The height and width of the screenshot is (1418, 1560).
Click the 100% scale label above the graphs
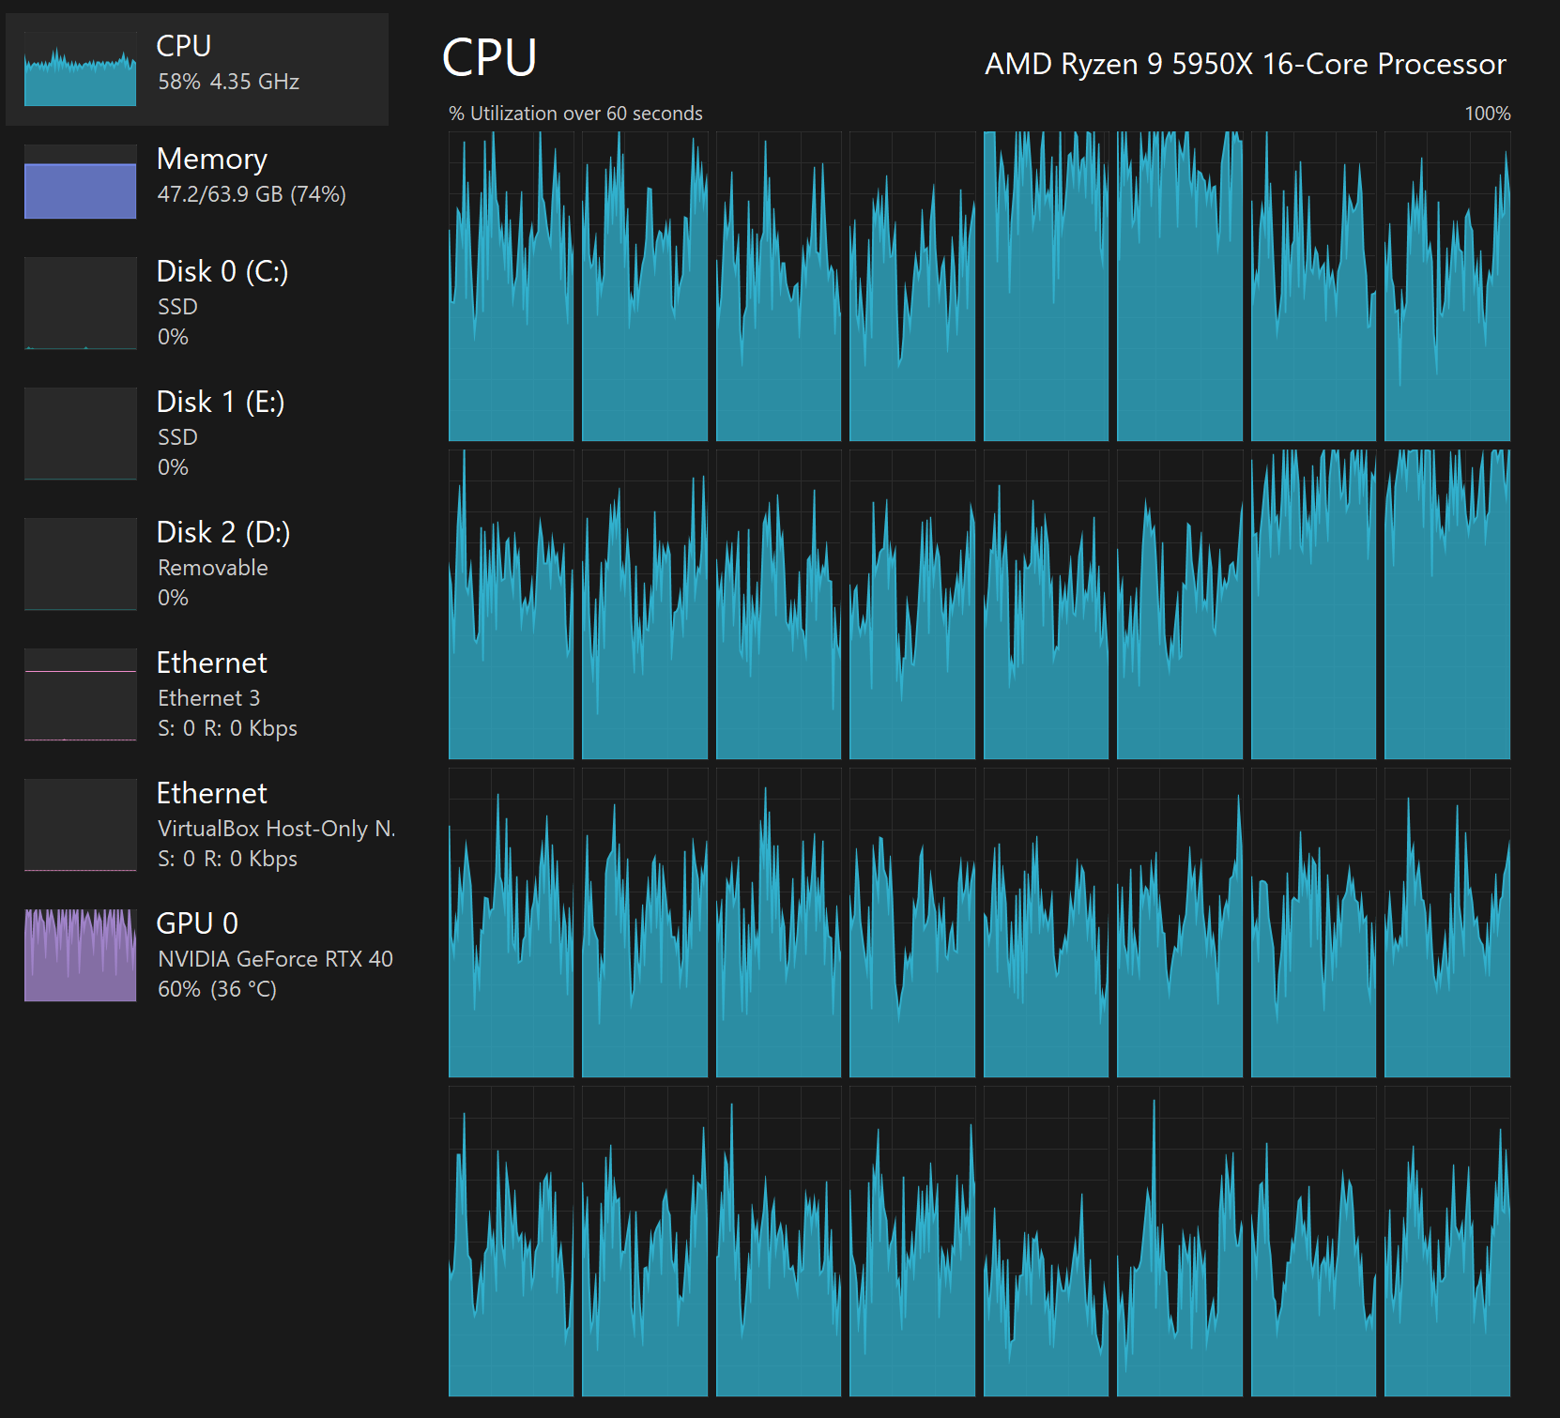pyautogui.click(x=1487, y=114)
